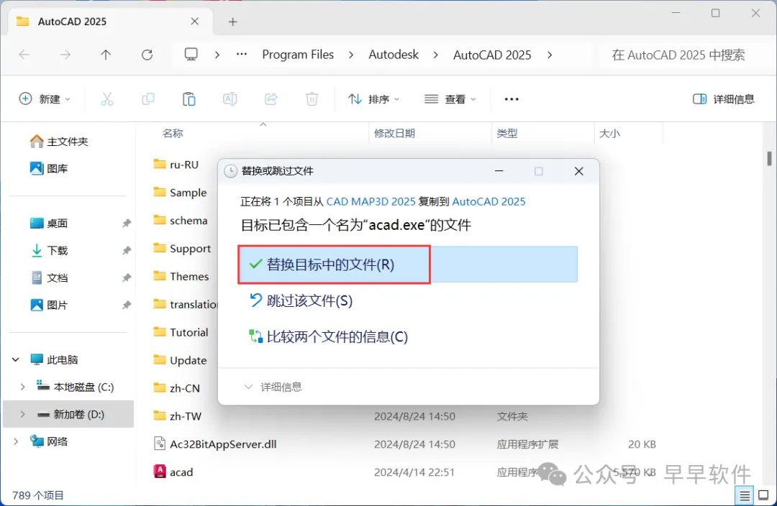Expand the D: drive node

(22, 414)
